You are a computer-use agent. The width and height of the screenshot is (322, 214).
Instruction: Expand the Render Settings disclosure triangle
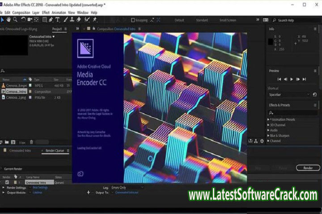point(4,187)
